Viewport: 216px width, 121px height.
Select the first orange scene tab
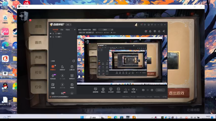[x=55, y=30]
